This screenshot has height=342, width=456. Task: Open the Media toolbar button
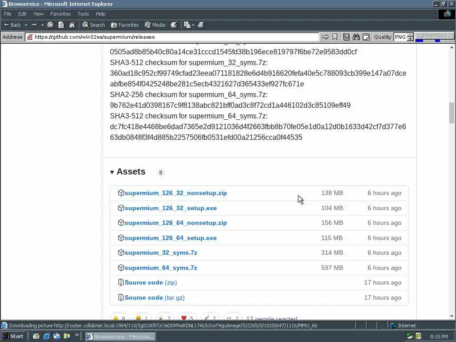(155, 25)
